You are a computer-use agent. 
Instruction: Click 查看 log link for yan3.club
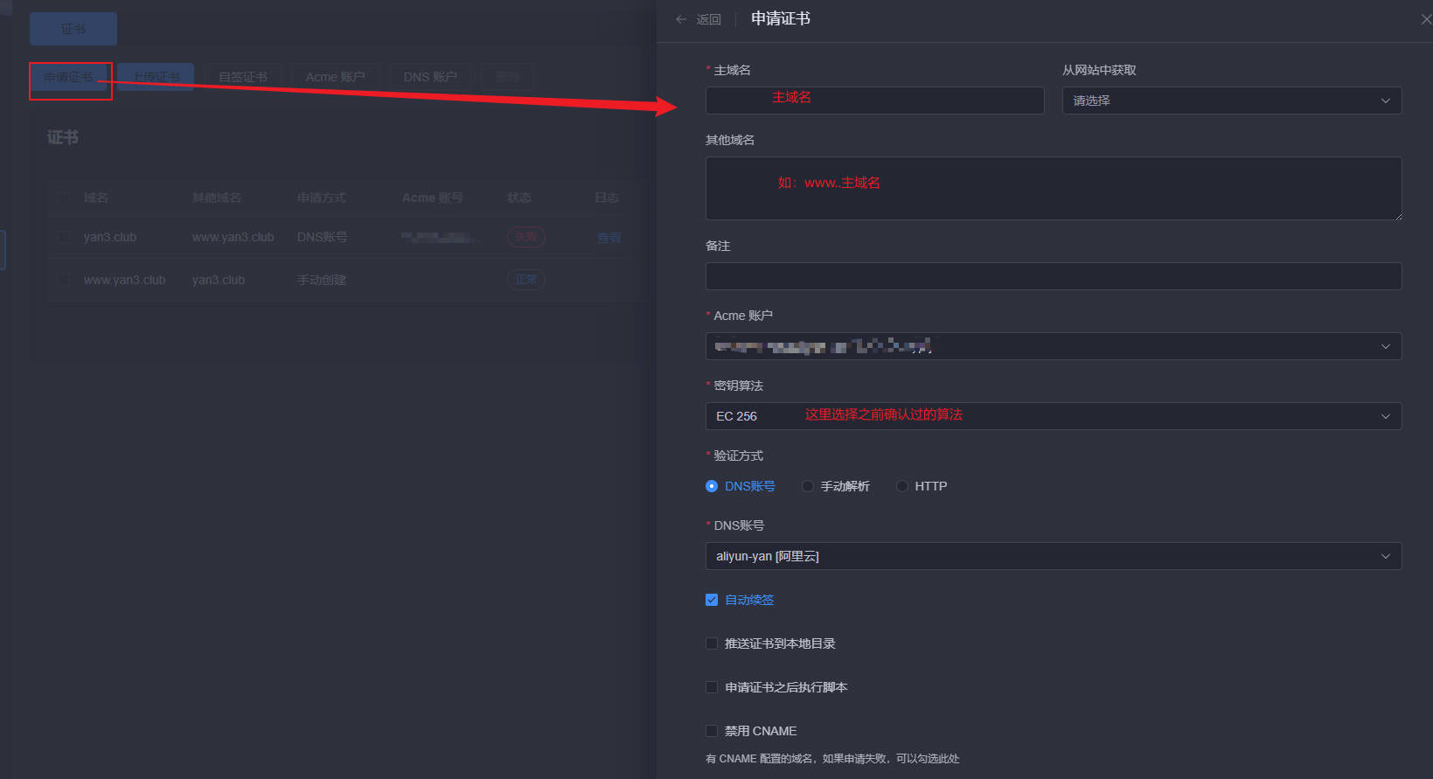tap(609, 238)
